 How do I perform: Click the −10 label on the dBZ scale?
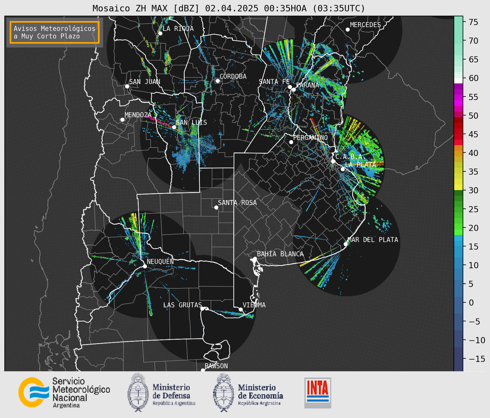(477, 340)
